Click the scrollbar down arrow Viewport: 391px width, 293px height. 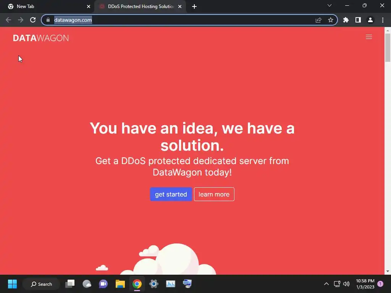point(388,271)
